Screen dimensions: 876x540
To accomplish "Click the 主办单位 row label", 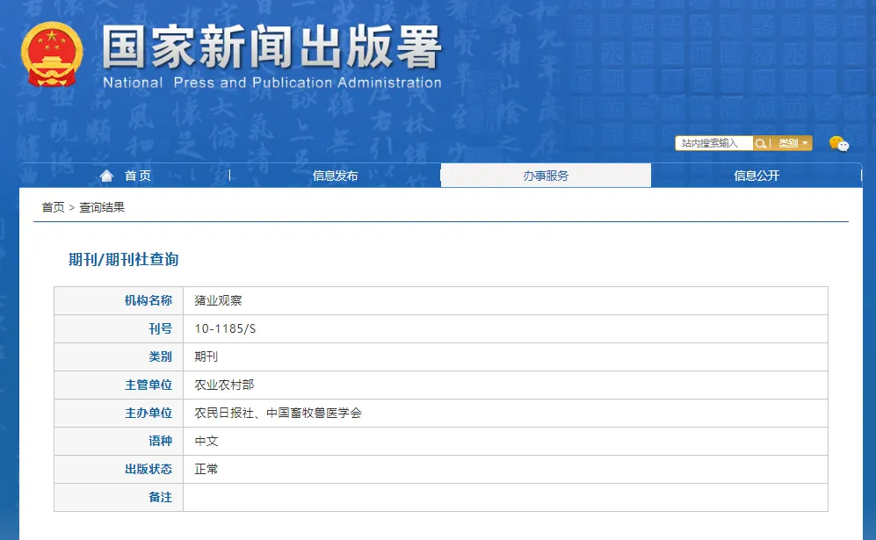I will click(x=148, y=414).
